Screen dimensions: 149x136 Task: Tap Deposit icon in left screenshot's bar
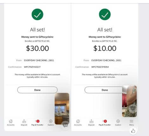click(x=24, y=123)
